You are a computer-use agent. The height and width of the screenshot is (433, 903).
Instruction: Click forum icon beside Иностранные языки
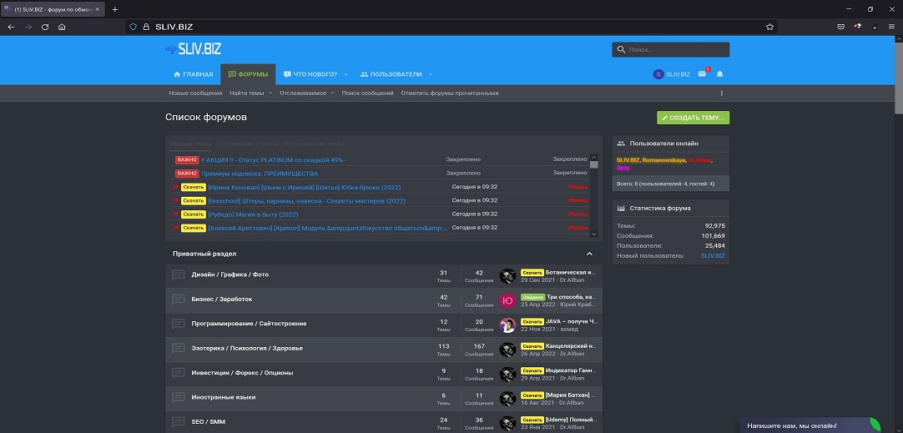[x=179, y=398]
